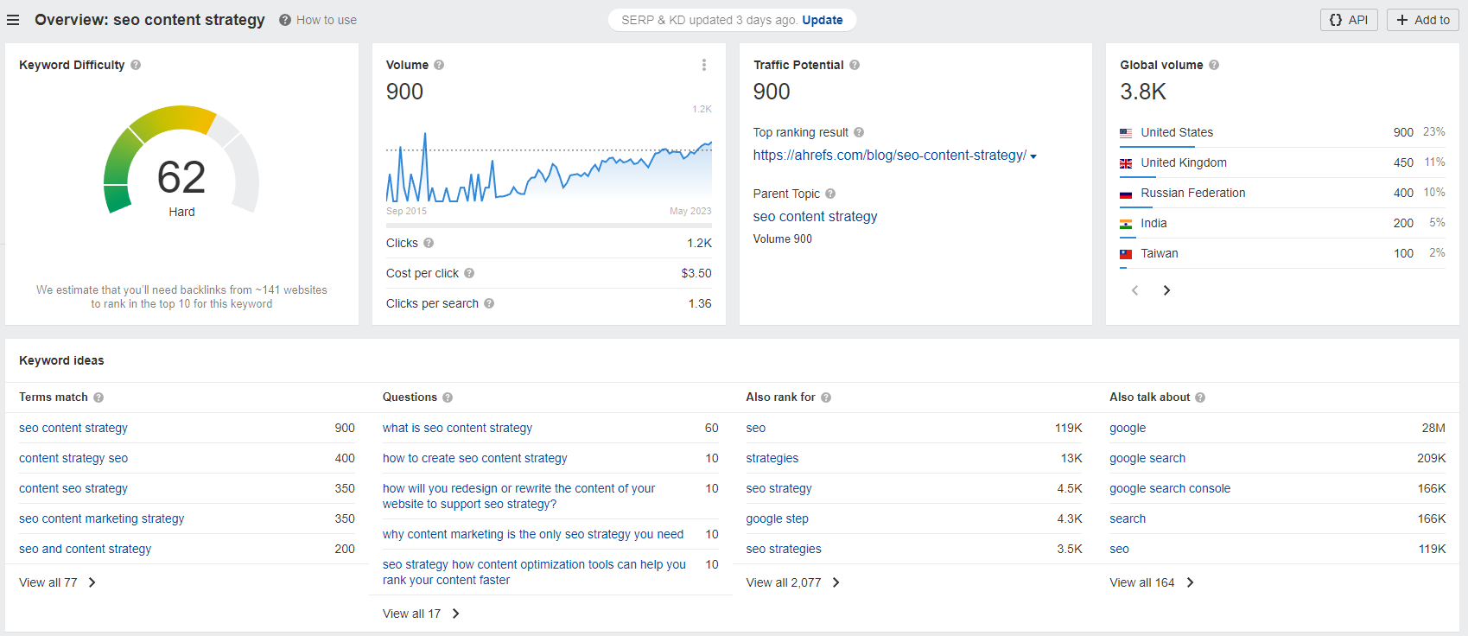1468x636 pixels.
Task: Open 'seo strategy how content optimization' question
Action: 535,572
